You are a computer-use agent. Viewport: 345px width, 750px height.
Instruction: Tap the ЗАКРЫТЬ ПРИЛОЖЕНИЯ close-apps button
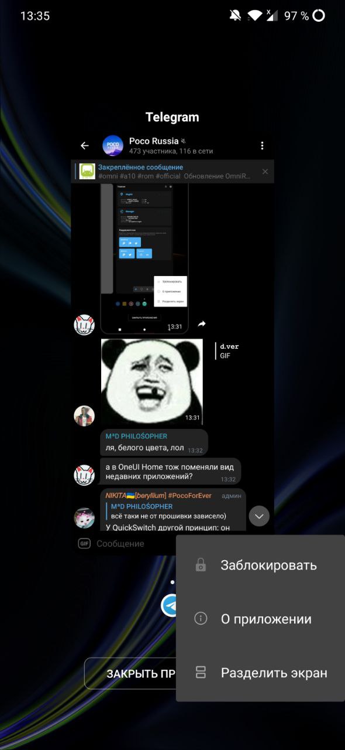tap(130, 674)
